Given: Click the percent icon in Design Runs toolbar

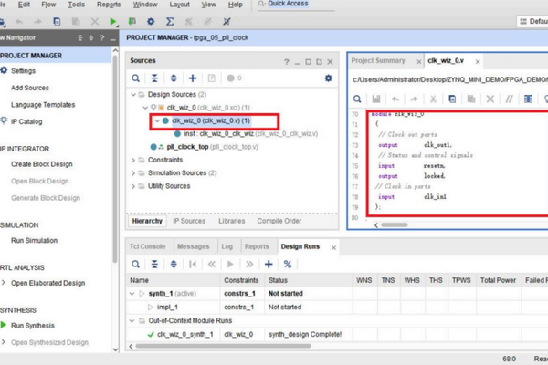Looking at the screenshot, I should [288, 263].
